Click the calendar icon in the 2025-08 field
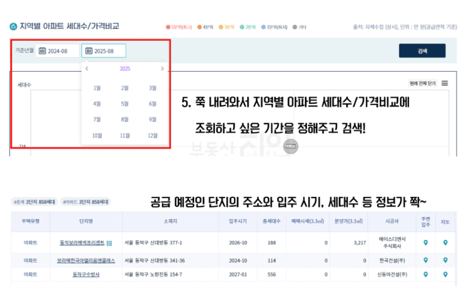The width and height of the screenshot is (461, 291). [x=89, y=51]
